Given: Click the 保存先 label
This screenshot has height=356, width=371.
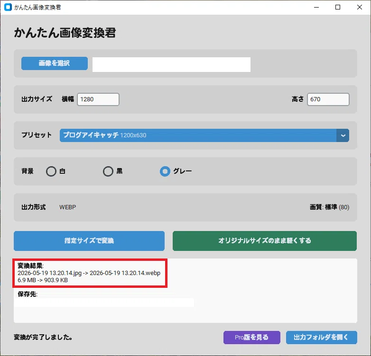Looking at the screenshot, I should [28, 294].
